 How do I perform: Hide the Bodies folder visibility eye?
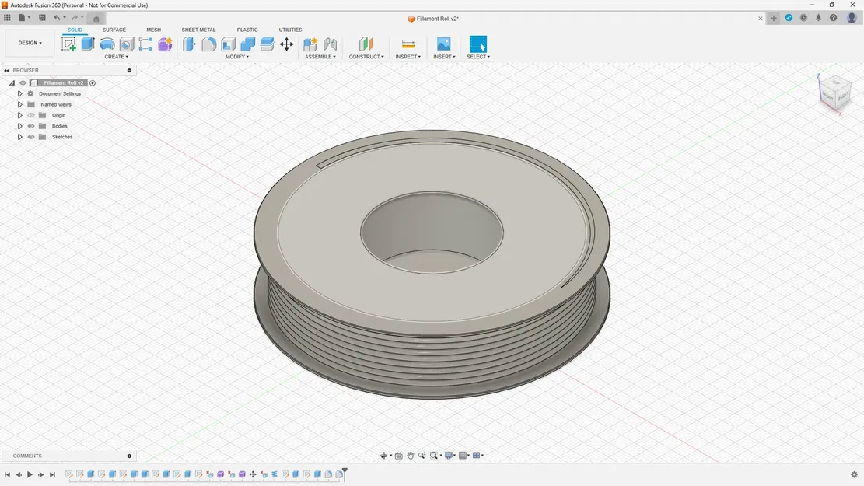tap(31, 126)
